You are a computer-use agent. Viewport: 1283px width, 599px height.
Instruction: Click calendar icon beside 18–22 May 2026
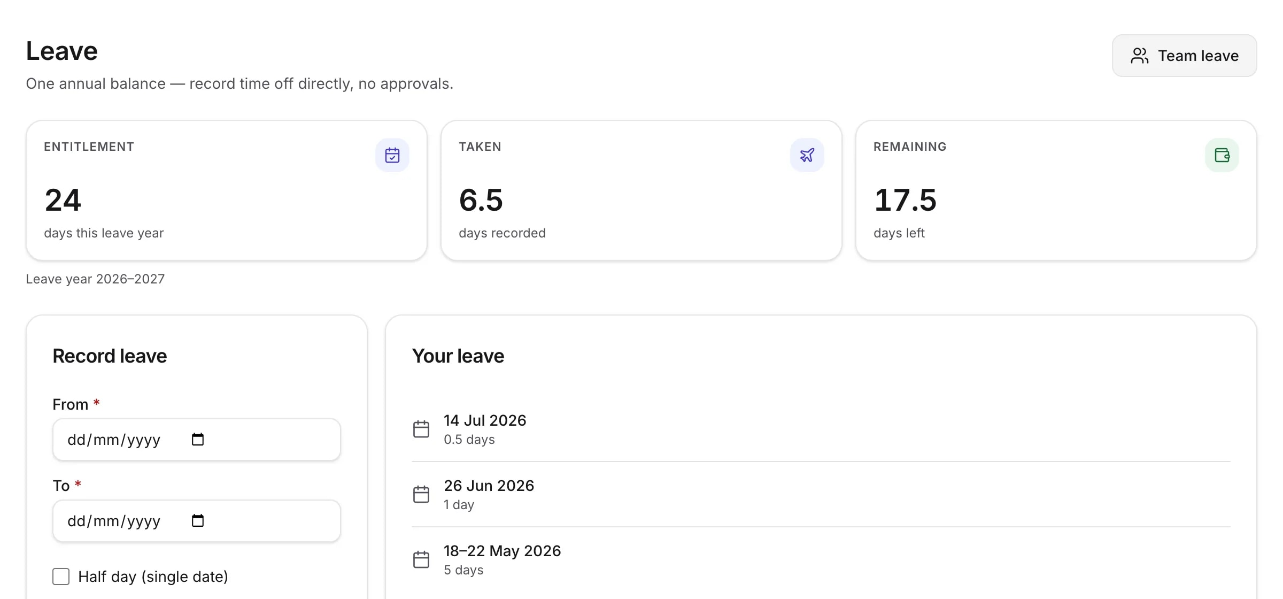point(421,559)
